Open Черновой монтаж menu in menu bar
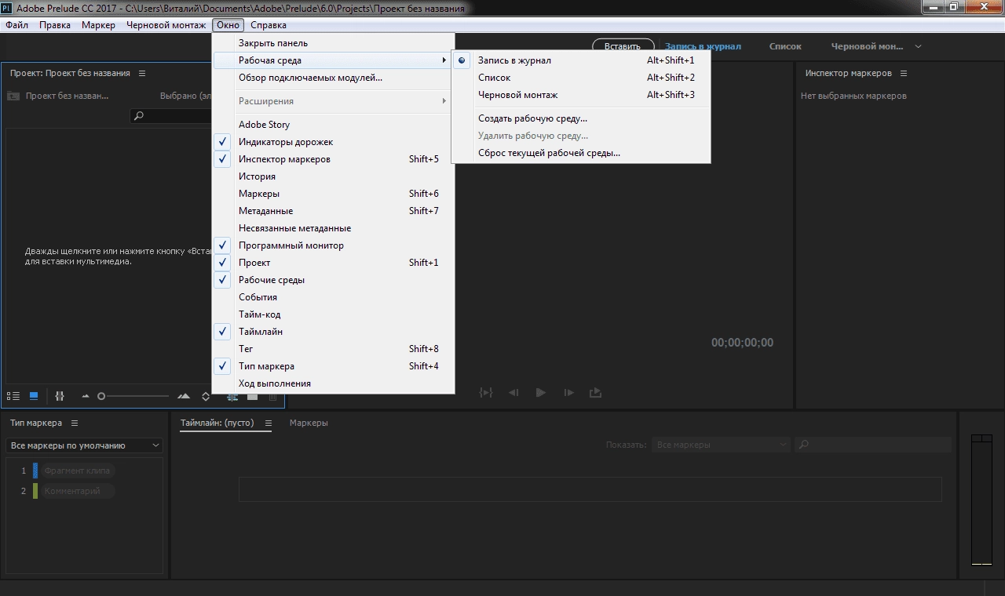Viewport: 1005px width, 596px height. point(166,25)
